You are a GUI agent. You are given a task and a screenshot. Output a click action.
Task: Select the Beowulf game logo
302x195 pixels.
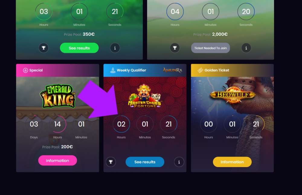coord(233,95)
